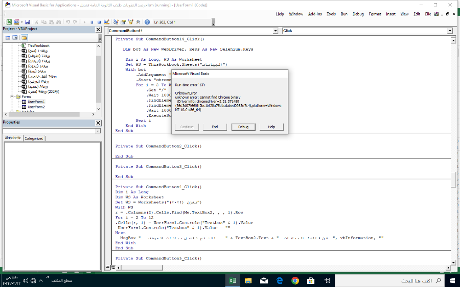Image resolution: width=460 pixels, height=287 pixels.
Task: Click Debug in the error dialog
Action: pyautogui.click(x=243, y=127)
